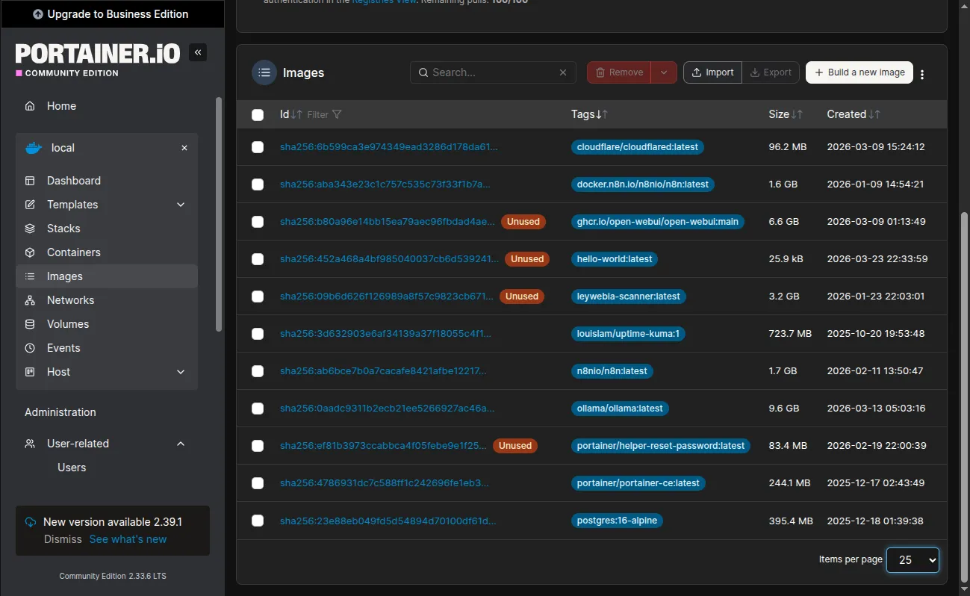This screenshot has height=596, width=970.
Task: Click the portainer/portainer-ce:latest tag
Action: (x=638, y=483)
